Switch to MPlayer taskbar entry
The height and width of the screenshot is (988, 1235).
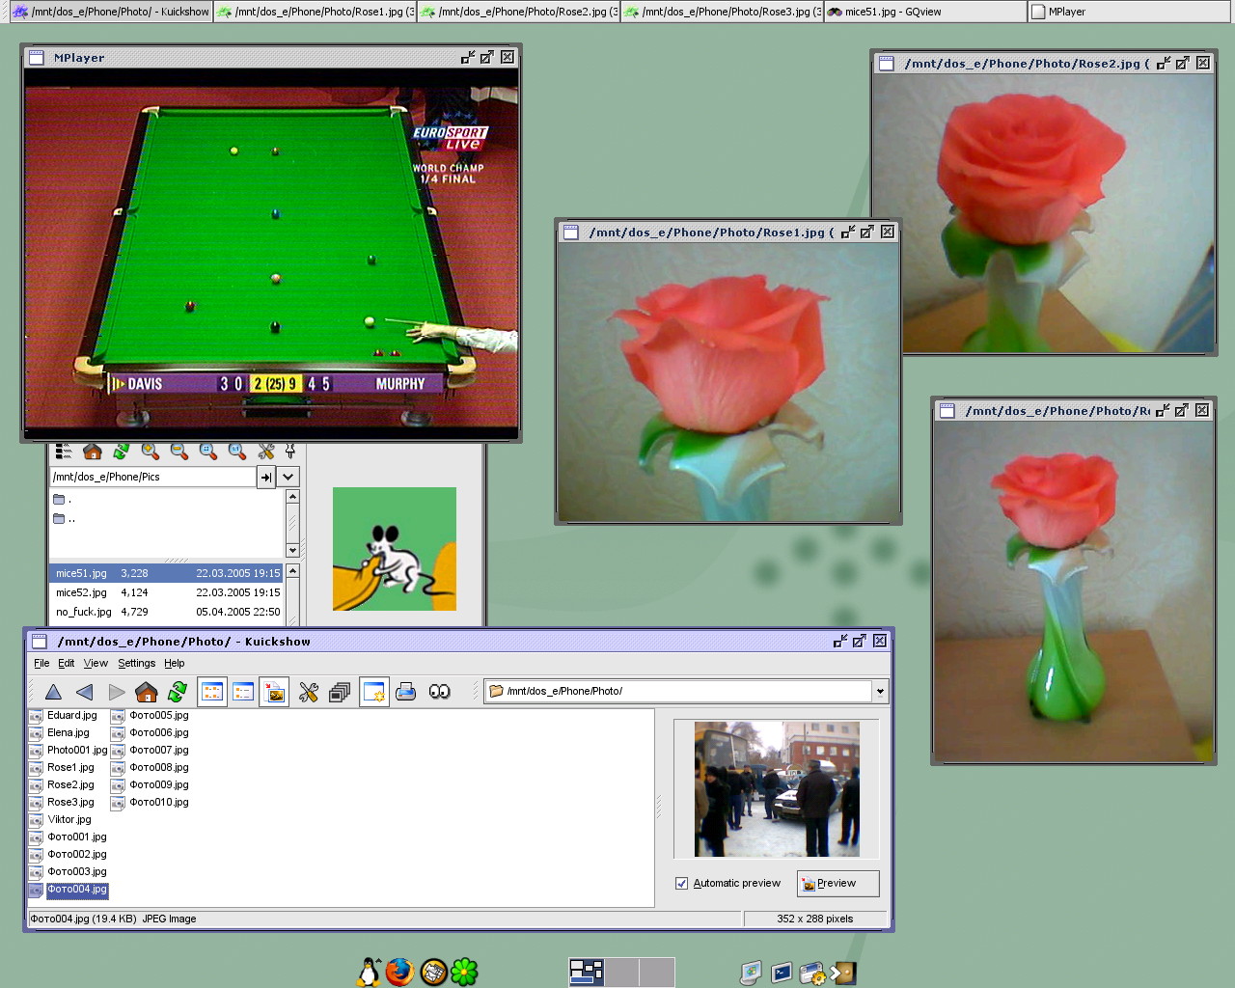coord(1131,12)
